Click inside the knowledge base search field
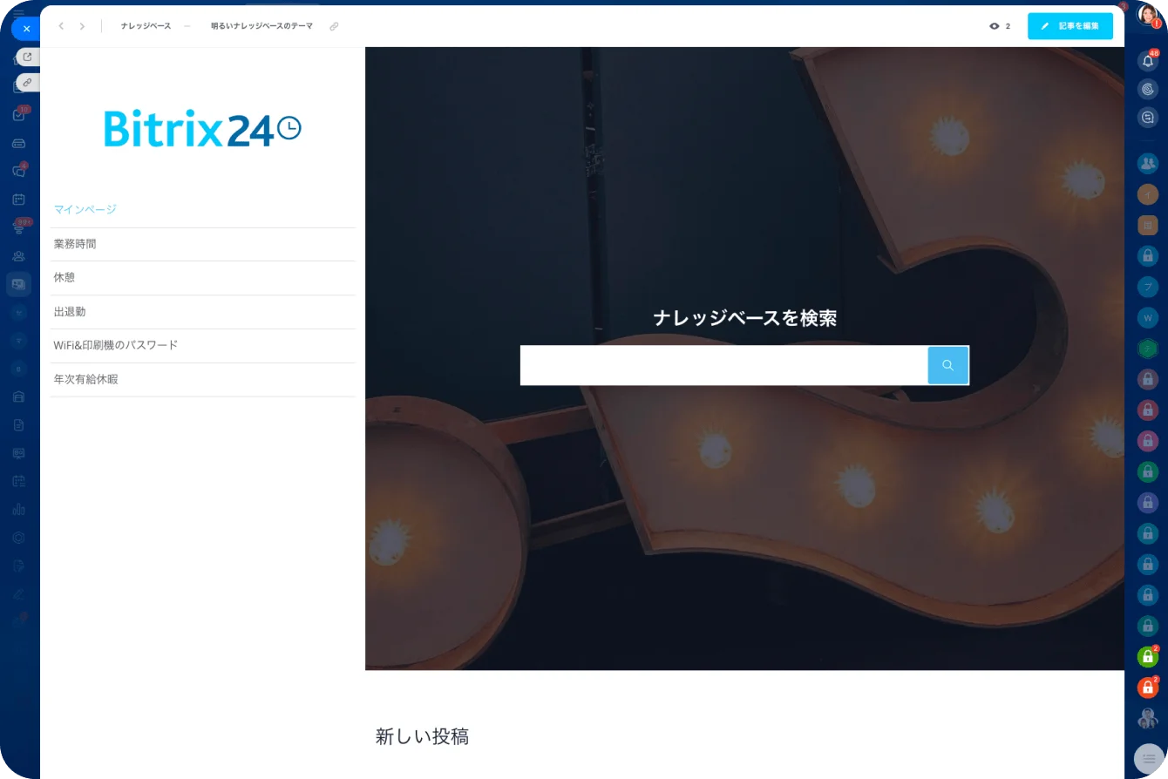 pyautogui.click(x=723, y=365)
